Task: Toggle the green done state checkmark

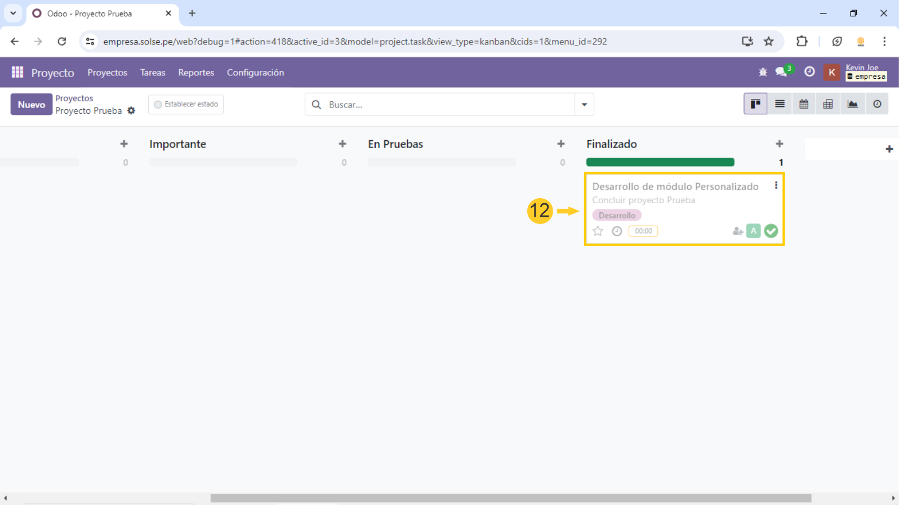Action: 771,231
